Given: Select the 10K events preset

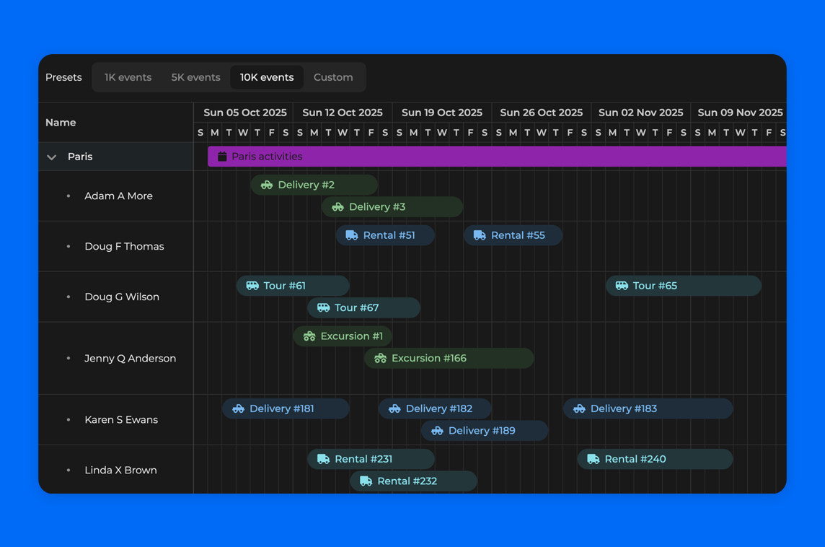Looking at the screenshot, I should [267, 77].
